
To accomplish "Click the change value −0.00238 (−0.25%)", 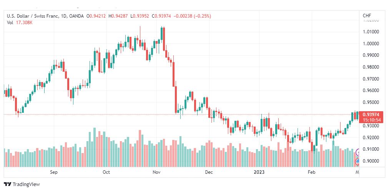I will click(192, 16).
